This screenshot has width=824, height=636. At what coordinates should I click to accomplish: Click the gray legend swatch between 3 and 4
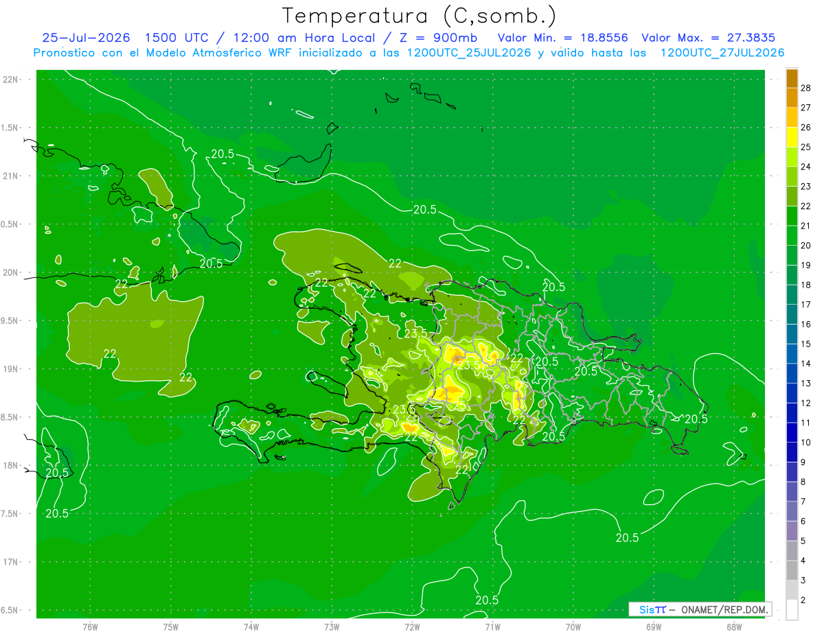pos(792,571)
